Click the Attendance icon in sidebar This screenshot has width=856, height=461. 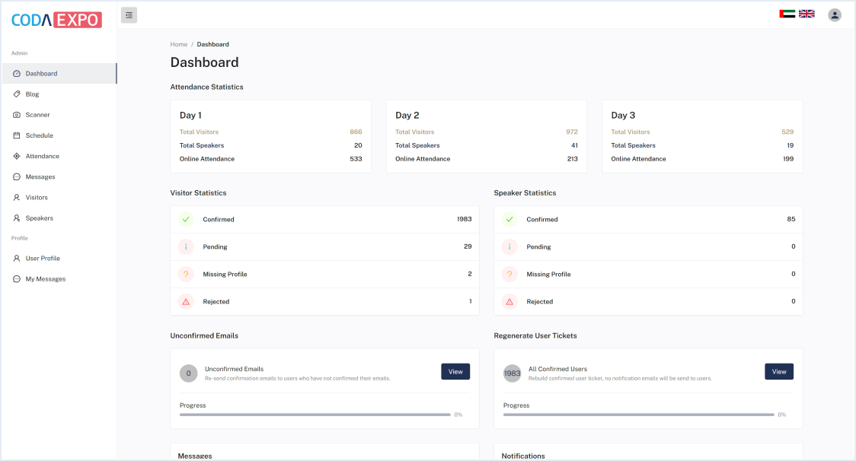tap(17, 156)
